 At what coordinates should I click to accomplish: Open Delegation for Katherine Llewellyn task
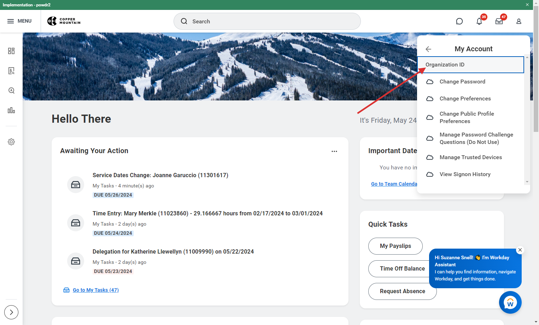173,252
